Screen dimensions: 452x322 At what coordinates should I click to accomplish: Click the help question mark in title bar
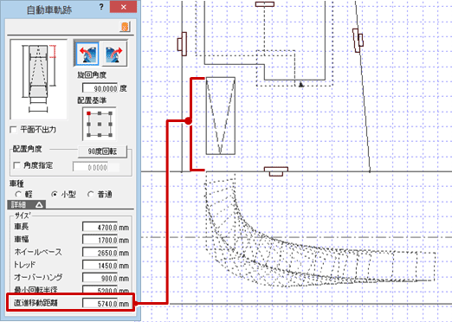click(101, 7)
